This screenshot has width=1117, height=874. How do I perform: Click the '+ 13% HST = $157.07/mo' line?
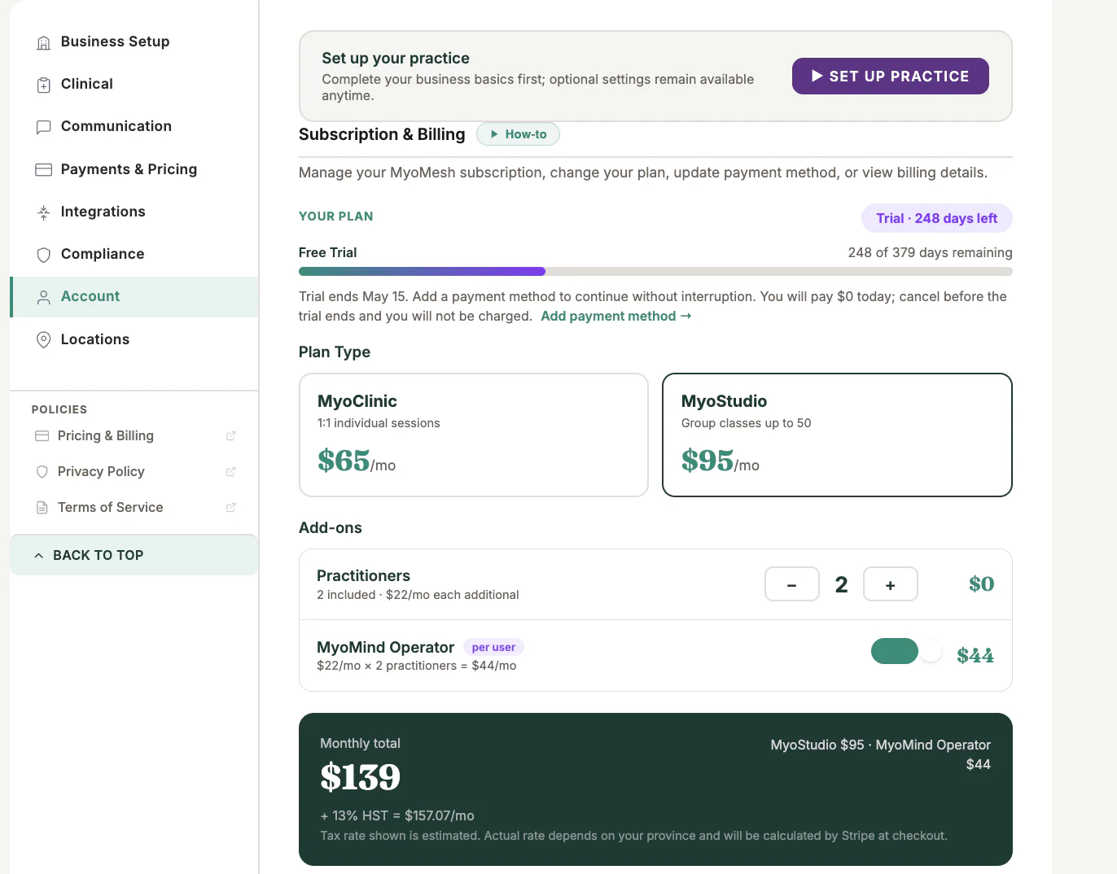click(x=397, y=815)
